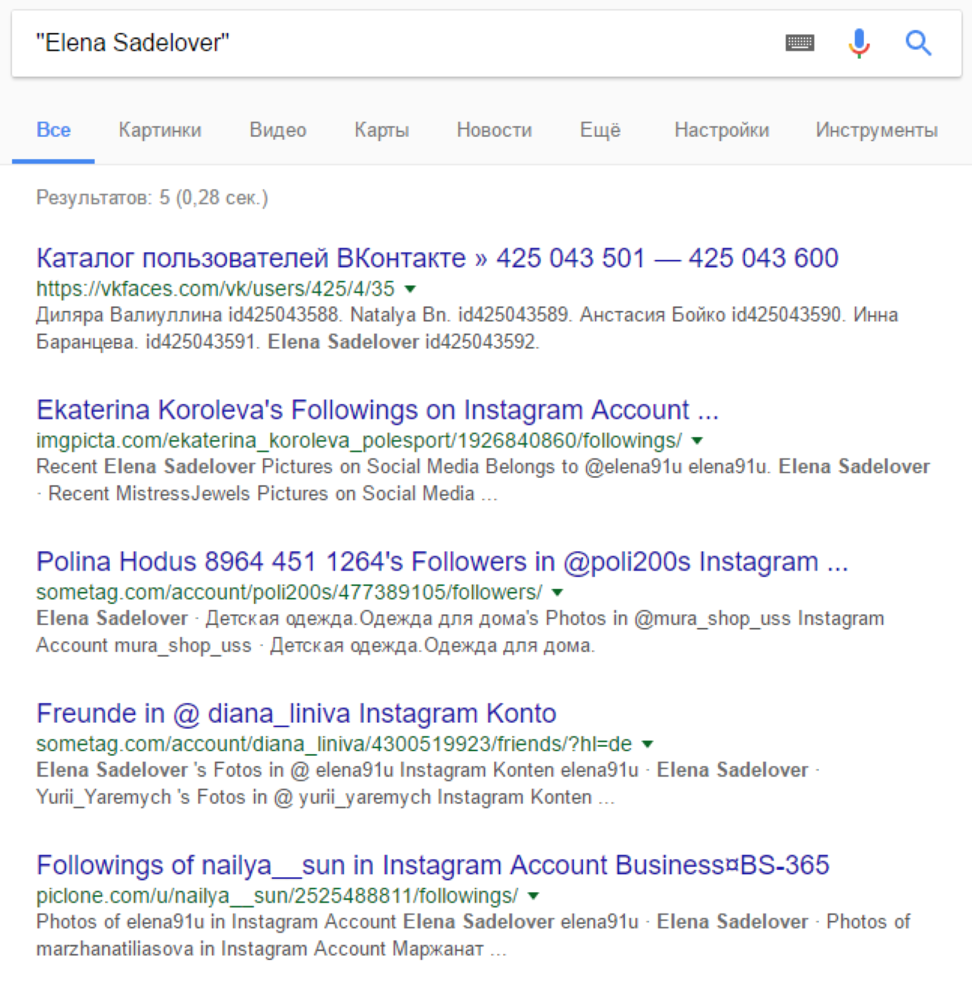Open Каталог пользователей ВКонтакте result link
This screenshot has height=984, width=972.
point(437,258)
